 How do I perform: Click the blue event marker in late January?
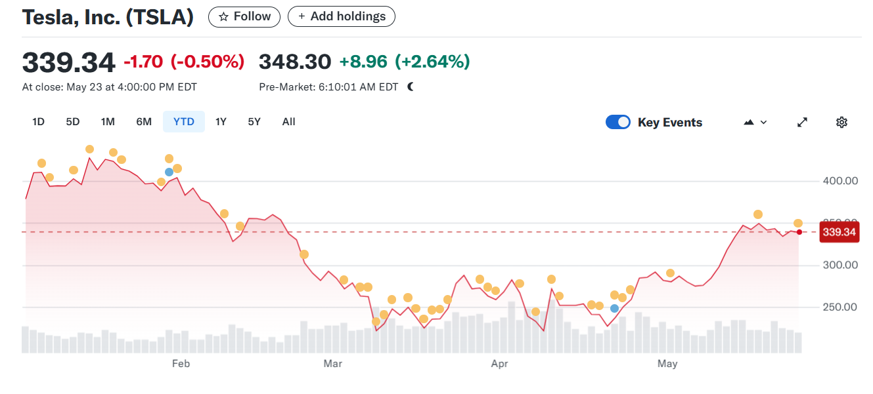[x=169, y=172]
